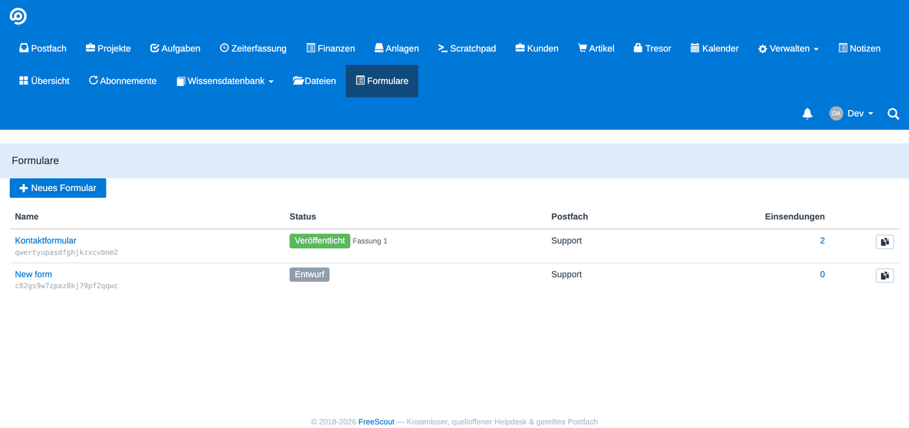
Task: Go to Anlagen
Action: point(397,48)
